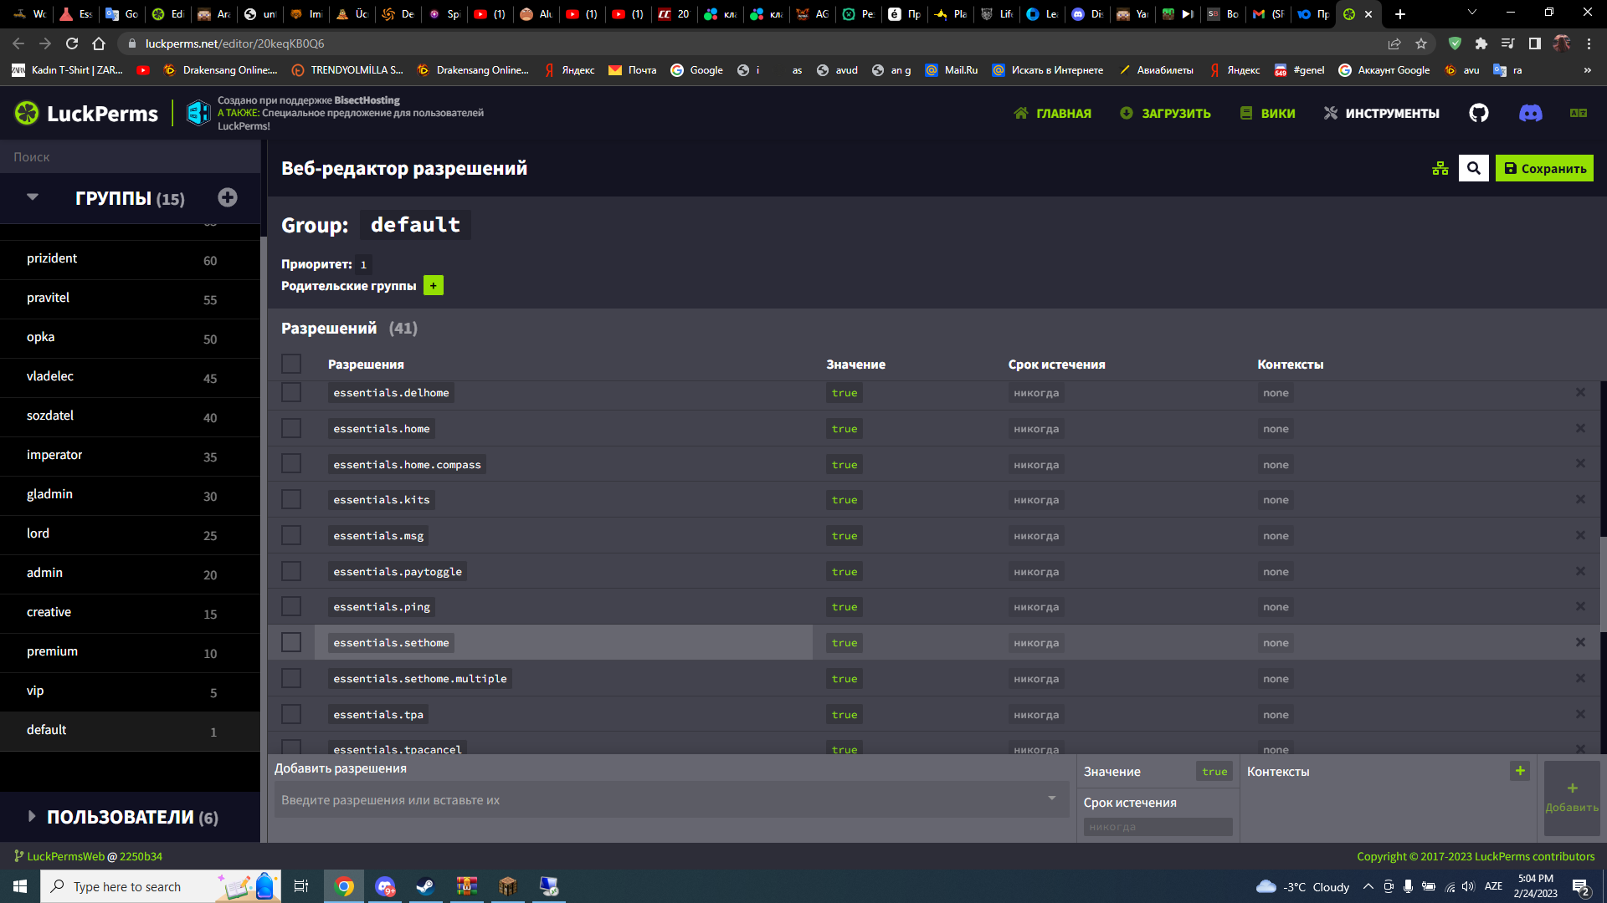The height and width of the screenshot is (903, 1607).
Task: Open the Google bookmark
Action: (696, 70)
